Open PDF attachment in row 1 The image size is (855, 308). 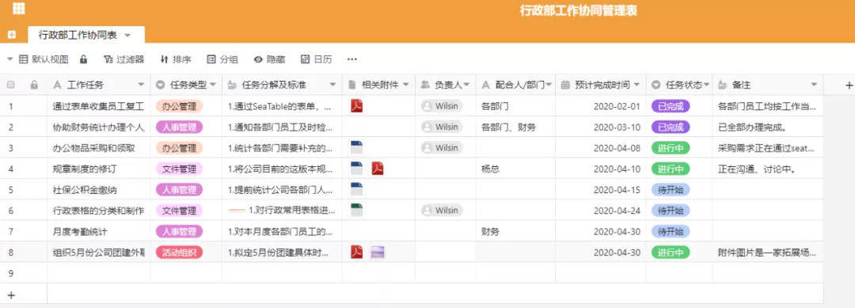356,106
